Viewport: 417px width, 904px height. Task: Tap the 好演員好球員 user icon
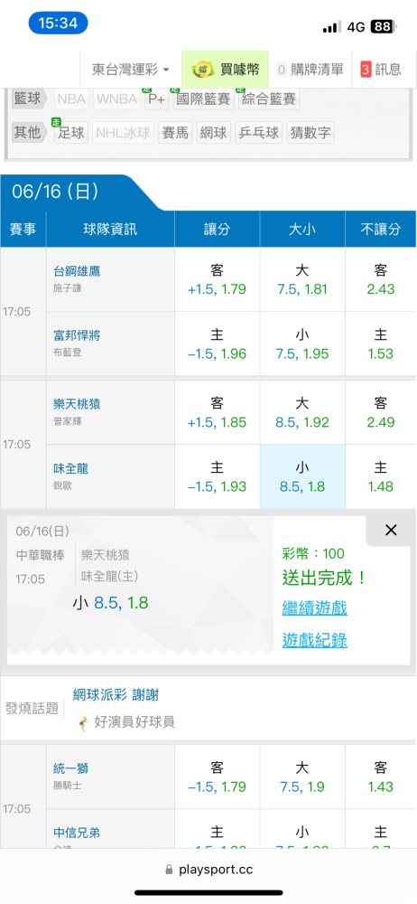84,721
